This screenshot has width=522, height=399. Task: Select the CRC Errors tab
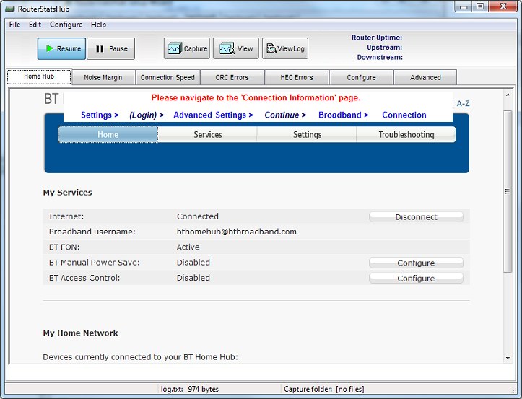pyautogui.click(x=232, y=78)
